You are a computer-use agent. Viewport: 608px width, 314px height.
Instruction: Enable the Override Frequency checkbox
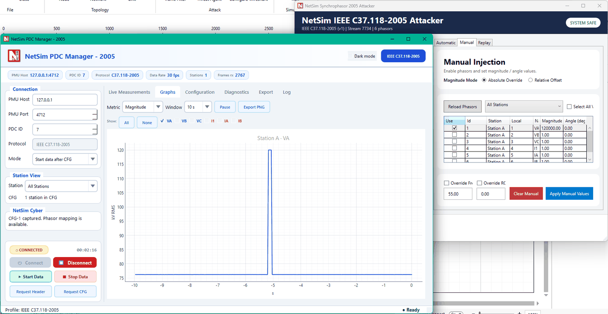pyautogui.click(x=446, y=183)
